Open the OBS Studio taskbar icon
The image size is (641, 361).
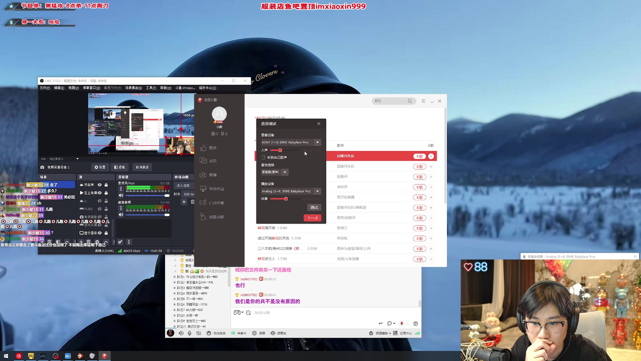point(55,356)
